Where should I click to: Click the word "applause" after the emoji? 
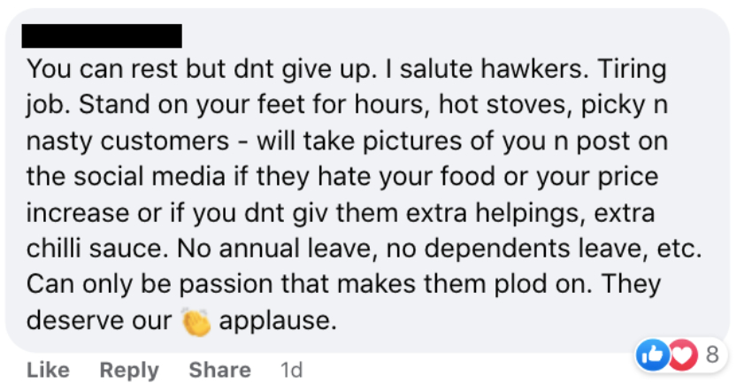tap(277, 321)
